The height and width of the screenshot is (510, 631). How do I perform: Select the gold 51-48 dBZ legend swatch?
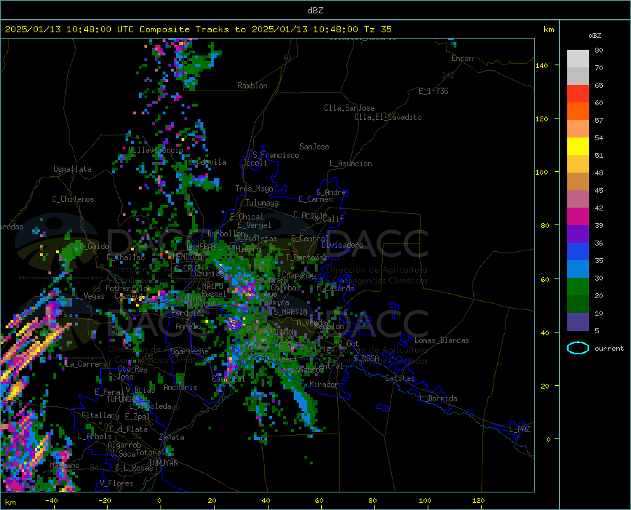pos(578,164)
